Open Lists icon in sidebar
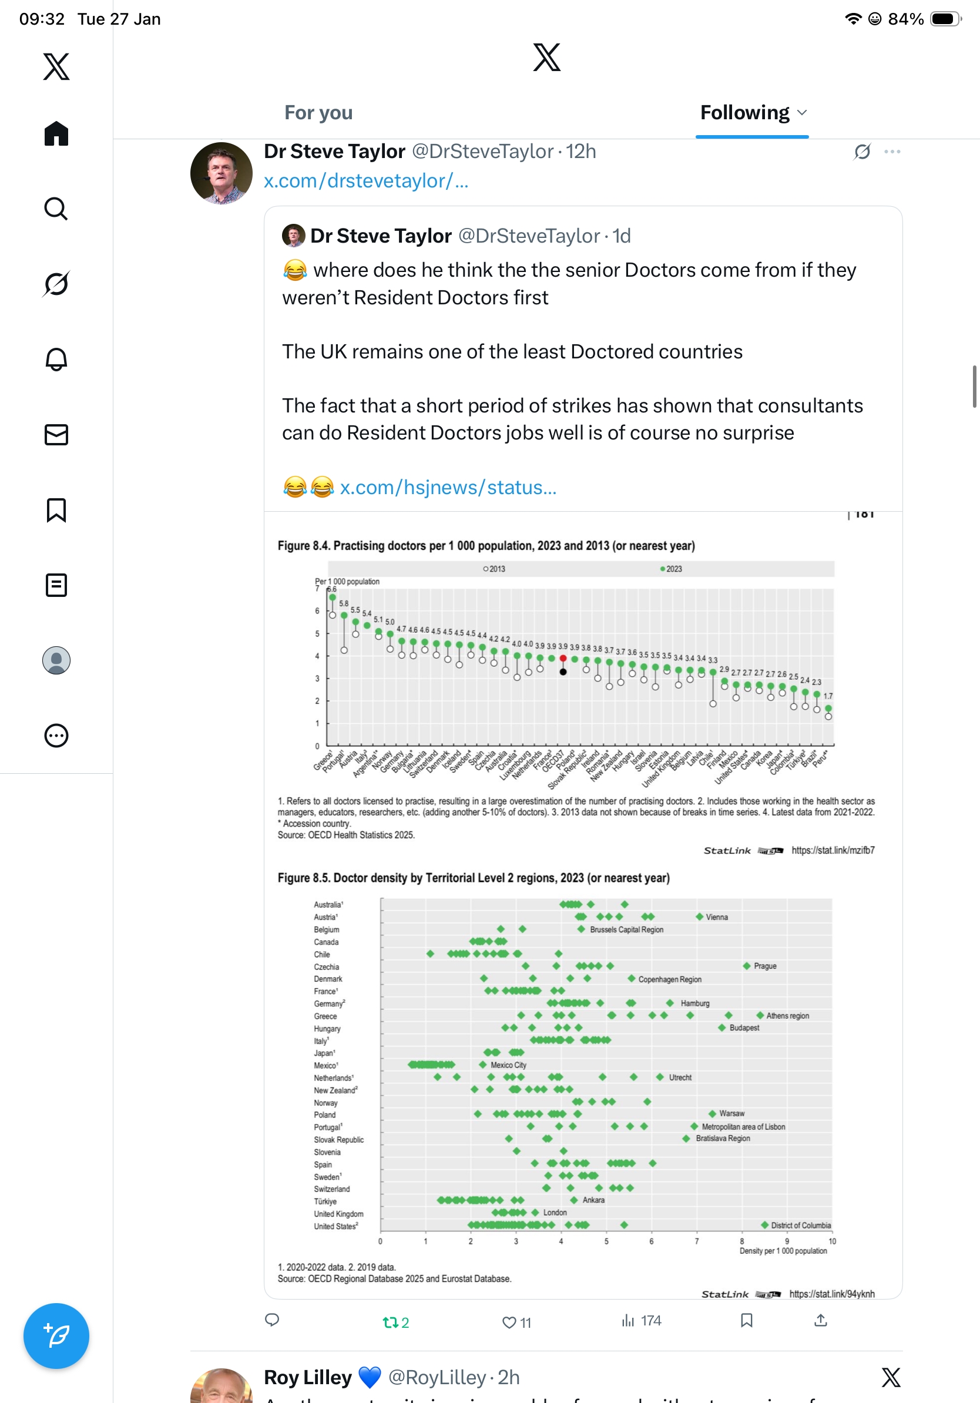 coord(56,585)
